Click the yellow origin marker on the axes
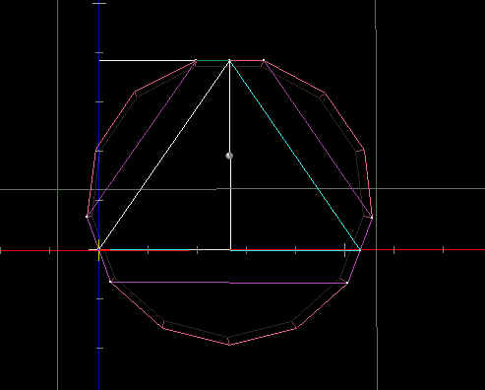The width and height of the screenshot is (485, 390). pos(98,250)
